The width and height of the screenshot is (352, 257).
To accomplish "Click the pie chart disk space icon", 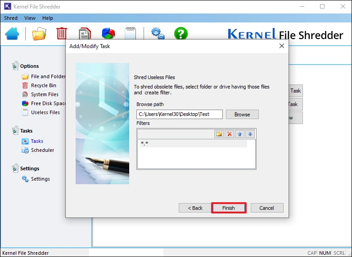I will 108,34.
